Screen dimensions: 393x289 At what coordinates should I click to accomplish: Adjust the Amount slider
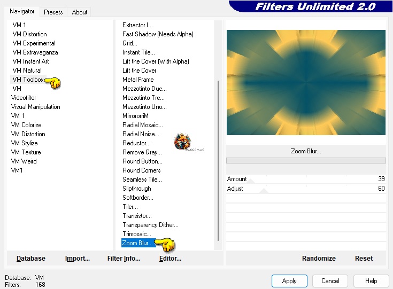306,179
